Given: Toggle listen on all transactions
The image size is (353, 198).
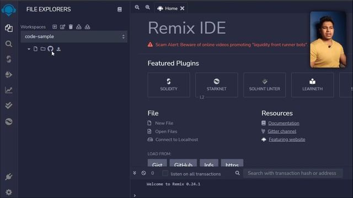Looking at the screenshot, I should [165, 173].
